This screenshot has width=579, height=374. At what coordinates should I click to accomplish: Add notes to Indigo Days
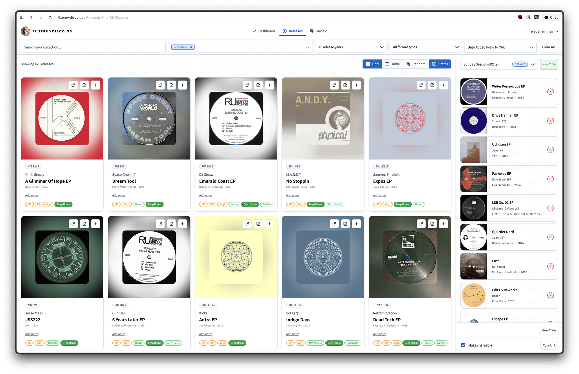click(293, 334)
